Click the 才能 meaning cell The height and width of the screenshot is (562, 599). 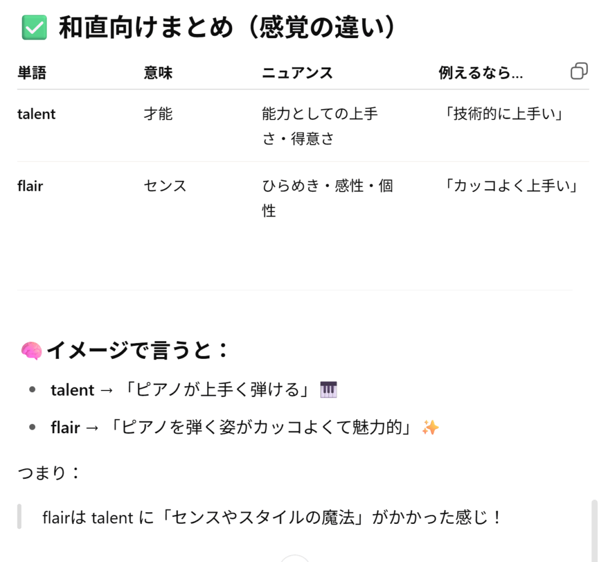coord(158,114)
